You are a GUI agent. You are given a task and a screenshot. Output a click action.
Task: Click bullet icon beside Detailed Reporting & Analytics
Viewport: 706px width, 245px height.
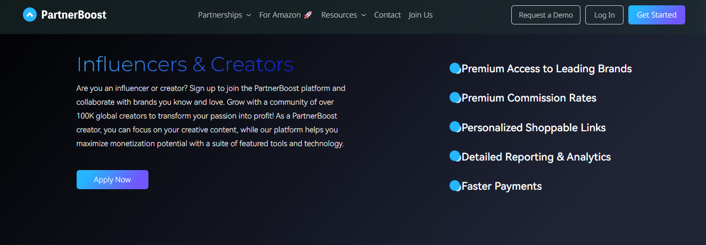(455, 156)
